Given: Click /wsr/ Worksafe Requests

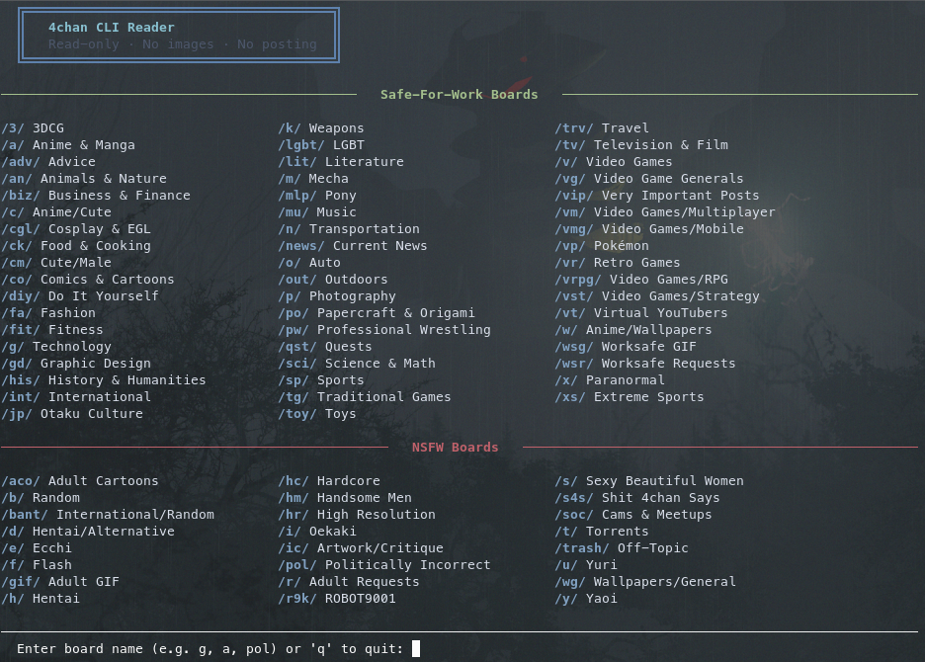Looking at the screenshot, I should tap(645, 363).
